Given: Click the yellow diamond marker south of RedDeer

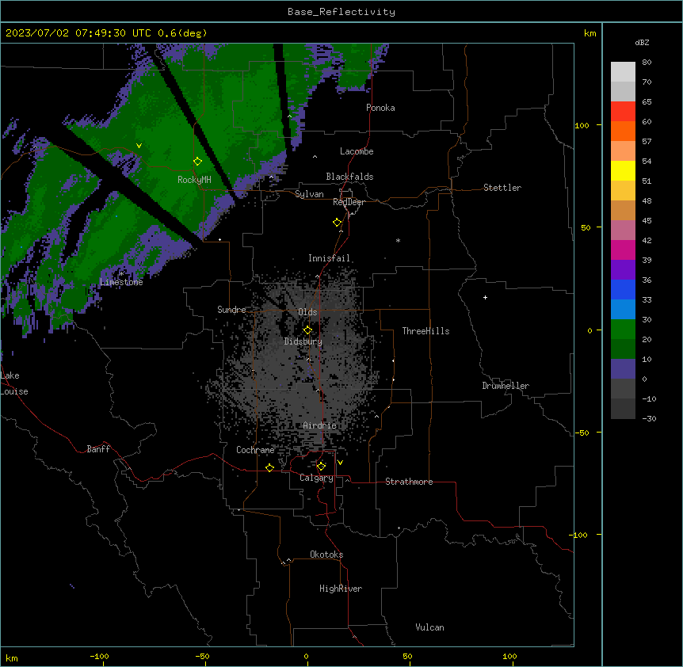Looking at the screenshot, I should click(x=338, y=223).
